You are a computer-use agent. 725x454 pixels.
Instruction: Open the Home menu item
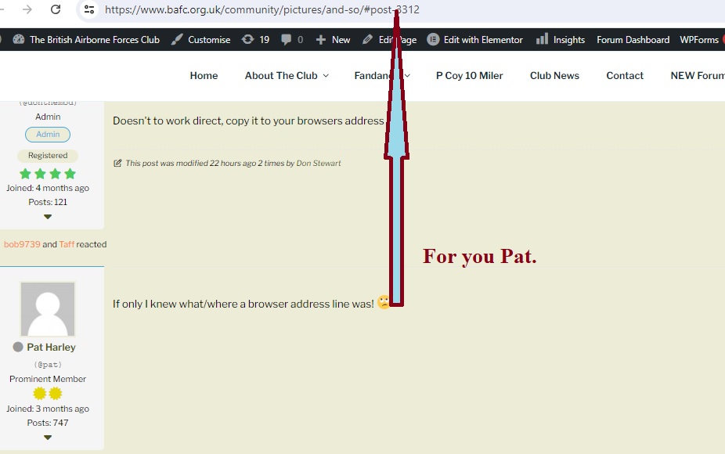[204, 75]
